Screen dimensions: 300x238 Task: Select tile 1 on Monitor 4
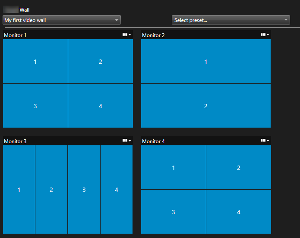pyautogui.click(x=174, y=168)
